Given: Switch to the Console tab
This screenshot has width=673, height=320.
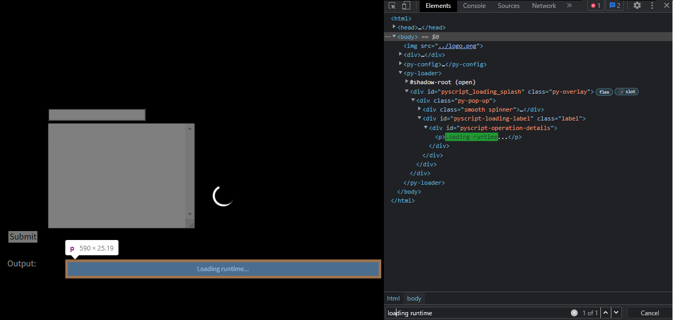Looking at the screenshot, I should click(474, 6).
